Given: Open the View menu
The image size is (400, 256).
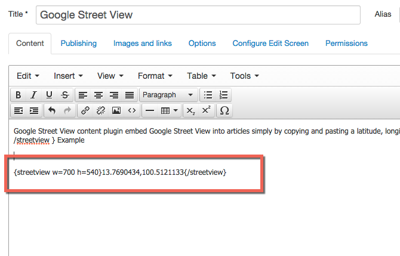Looking at the screenshot, I should tap(110, 76).
